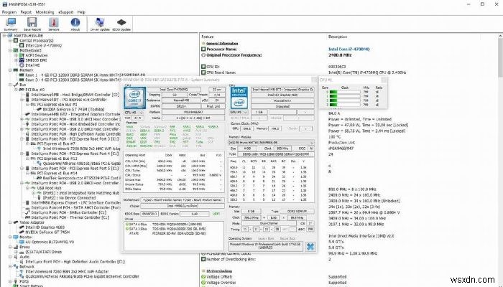The width and height of the screenshot is (503, 287).
Task: Click the About info icon
Action: pos(75,24)
